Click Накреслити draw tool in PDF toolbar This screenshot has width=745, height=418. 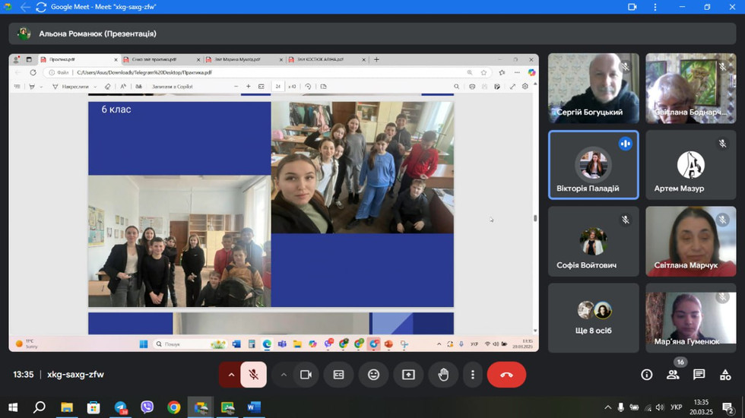click(74, 87)
